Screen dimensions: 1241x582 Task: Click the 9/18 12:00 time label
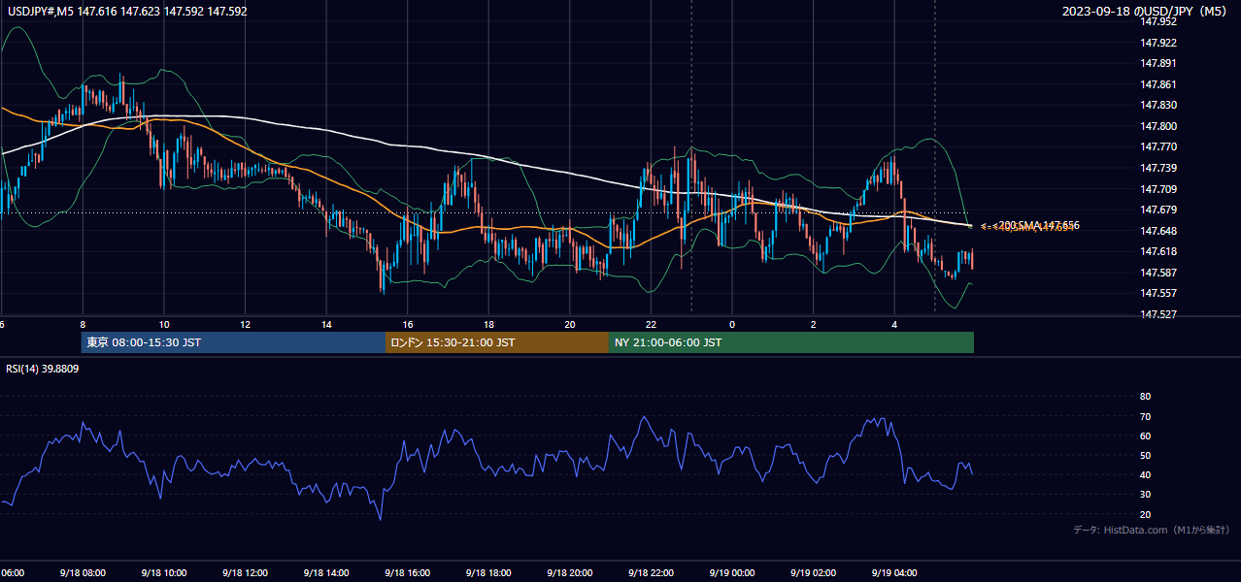(x=245, y=572)
